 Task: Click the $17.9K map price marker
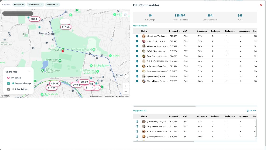[66, 27]
